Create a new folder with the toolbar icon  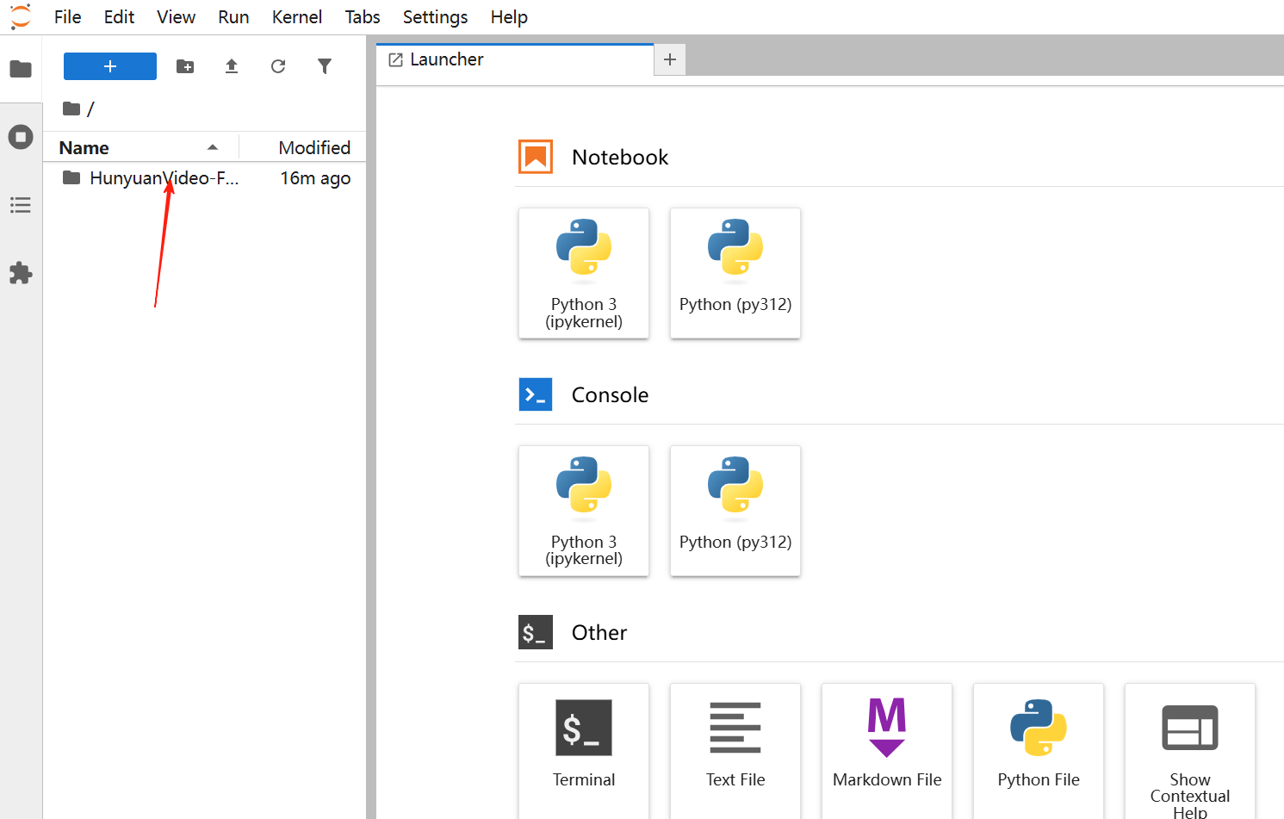(x=185, y=66)
